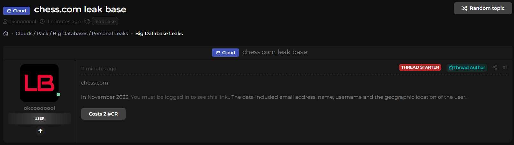Click the blue Cloud prefix beside the page title
This screenshot has width=514, height=145.
coord(17,11)
